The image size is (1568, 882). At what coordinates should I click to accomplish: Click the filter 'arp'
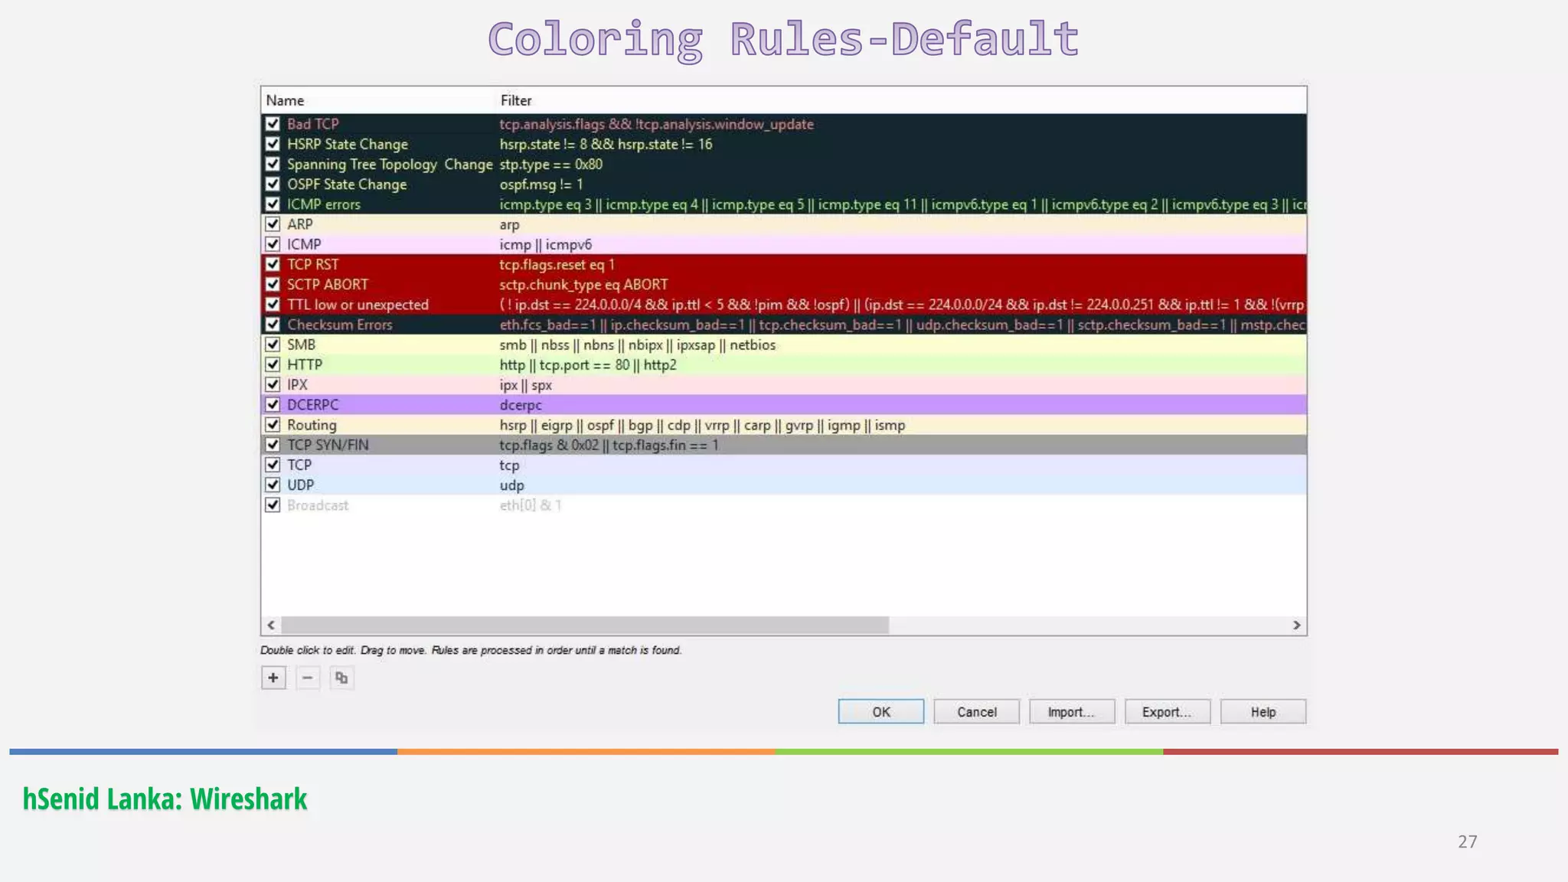click(509, 225)
